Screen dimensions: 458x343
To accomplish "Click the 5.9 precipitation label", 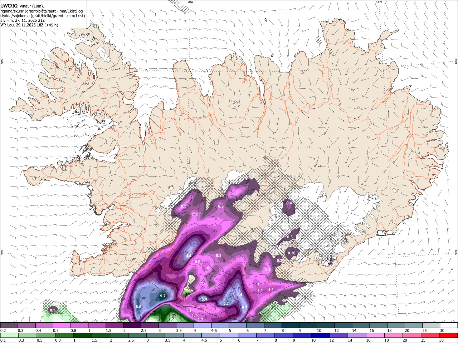I will [x=204, y=299].
